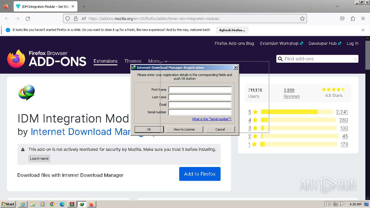This screenshot has width=370, height=208.
Task: Go back with the browser back arrow
Action: point(7,18)
